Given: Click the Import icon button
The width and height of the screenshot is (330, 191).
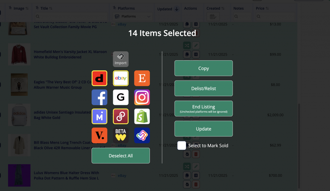Looking at the screenshot, I should point(121,59).
